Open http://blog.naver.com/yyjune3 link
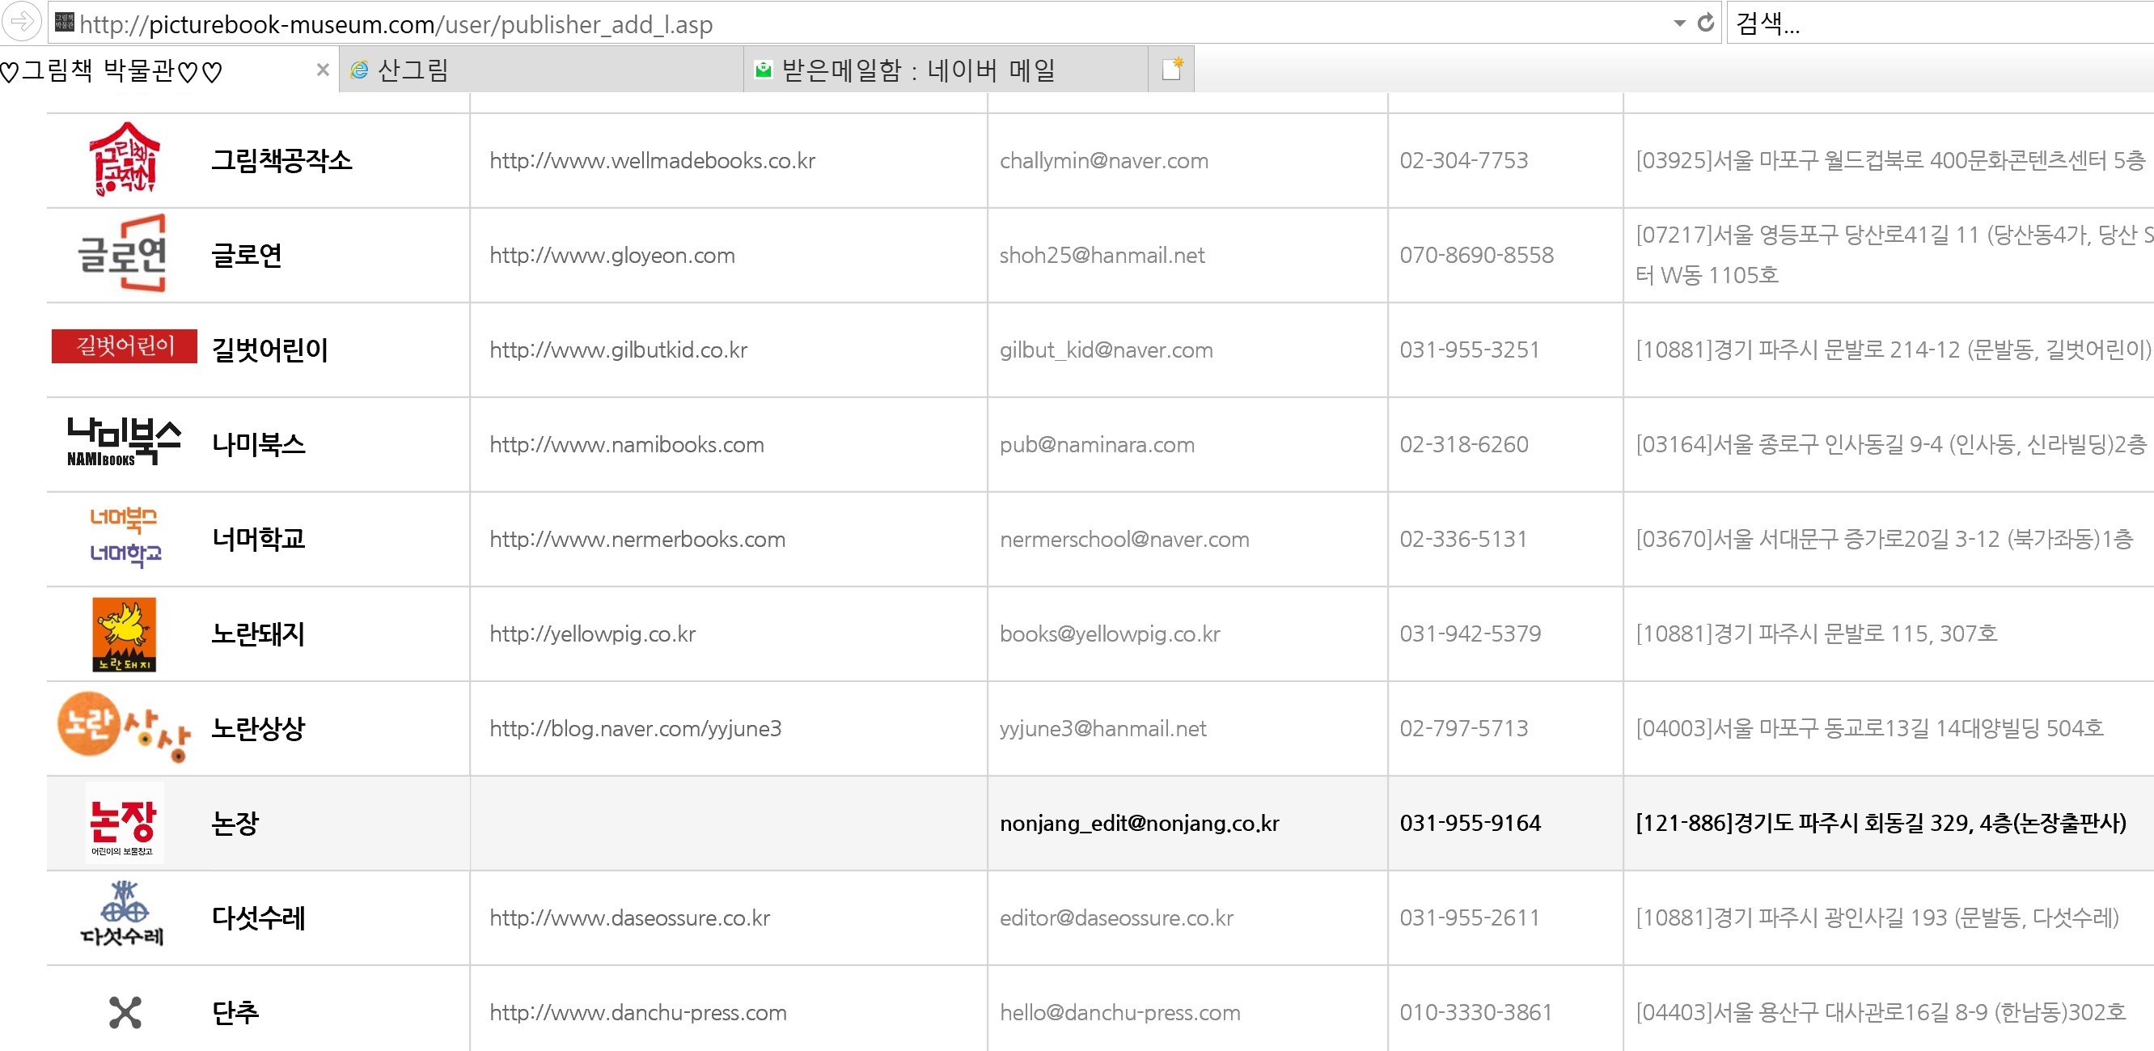This screenshot has width=2154, height=1051. point(636,728)
